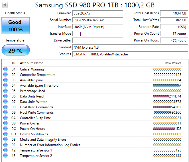The width and height of the screenshot is (189, 162).
Task: Click Total Host Writes value 382 GB
Action: [x=174, y=20]
